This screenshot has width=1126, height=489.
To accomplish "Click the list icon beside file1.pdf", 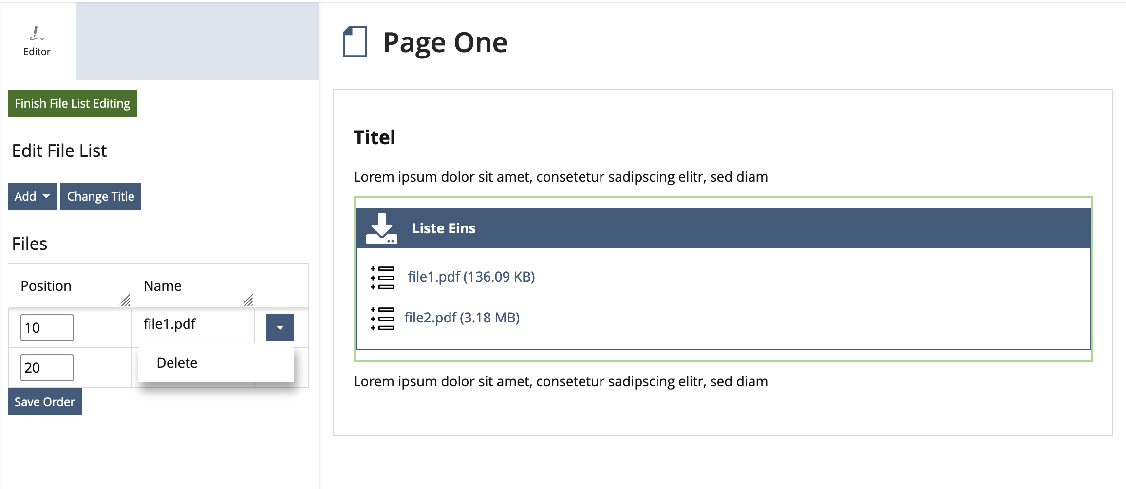I will click(382, 278).
